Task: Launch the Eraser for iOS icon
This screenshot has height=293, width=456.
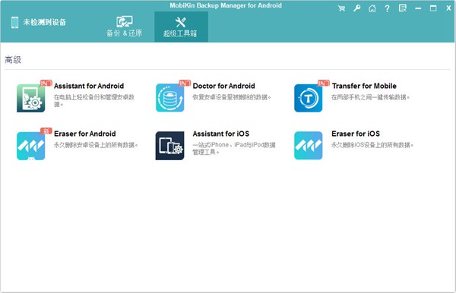Action: 309,146
